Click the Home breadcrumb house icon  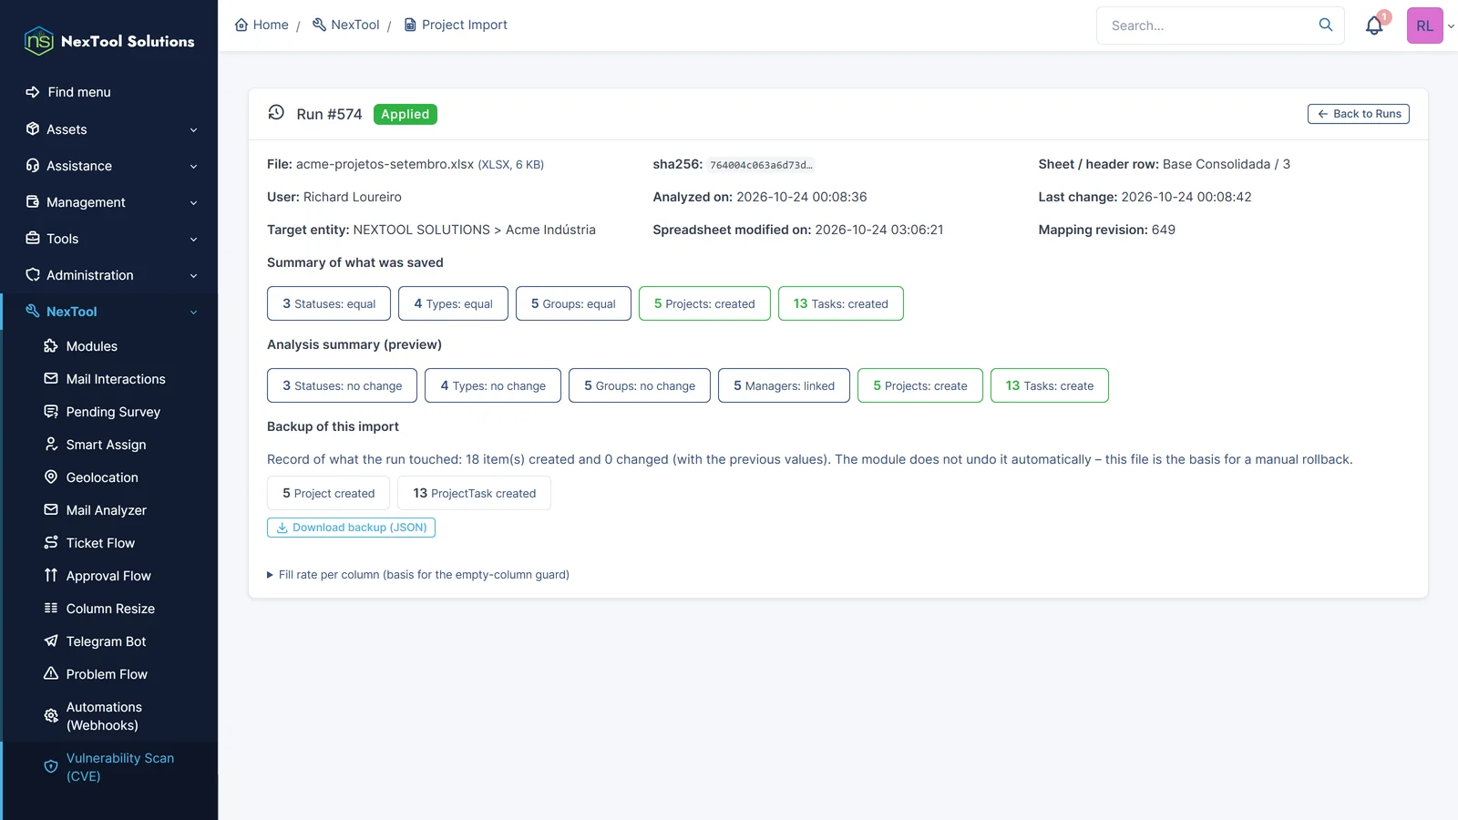pyautogui.click(x=241, y=25)
